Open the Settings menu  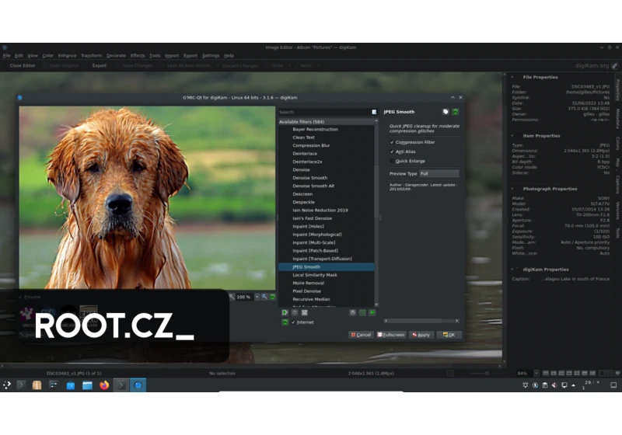coord(211,55)
